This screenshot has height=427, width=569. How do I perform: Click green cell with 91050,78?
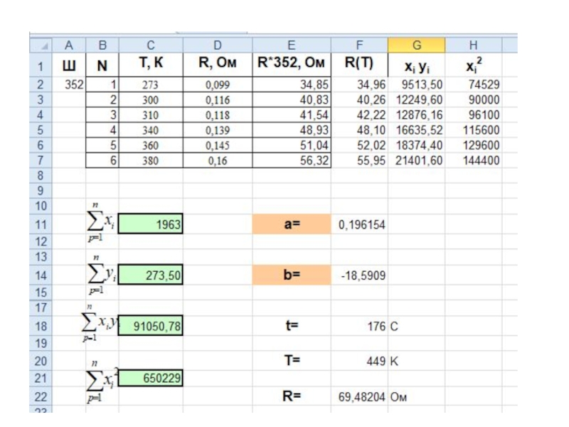[151, 326]
